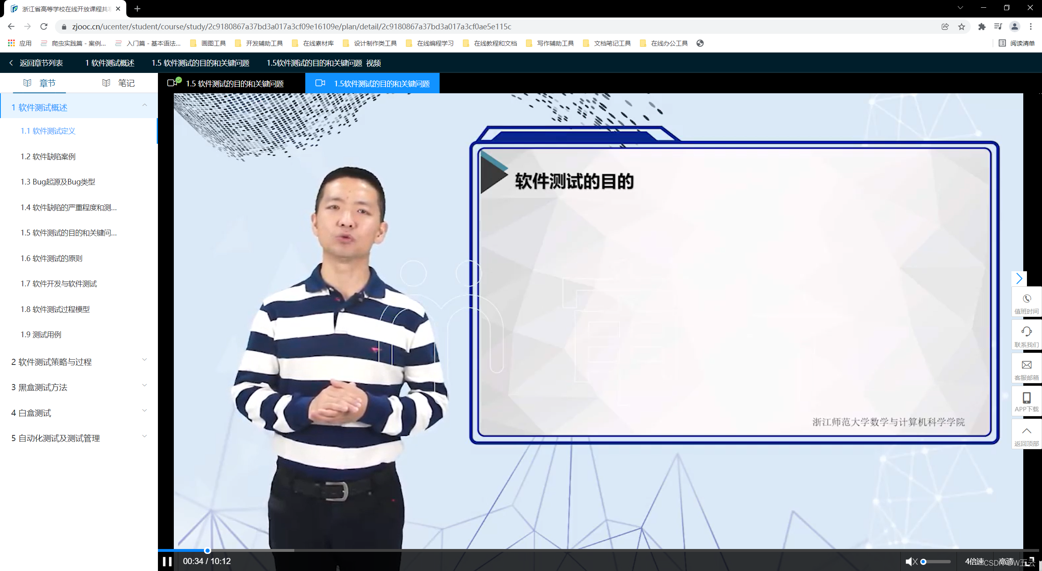Collapse the 1 软件测试概述 chapter
The image size is (1042, 571).
144,105
